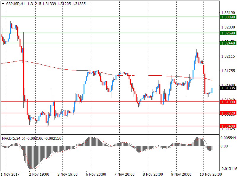Open the chart menu triangle beside GBPUSD

click(3, 4)
